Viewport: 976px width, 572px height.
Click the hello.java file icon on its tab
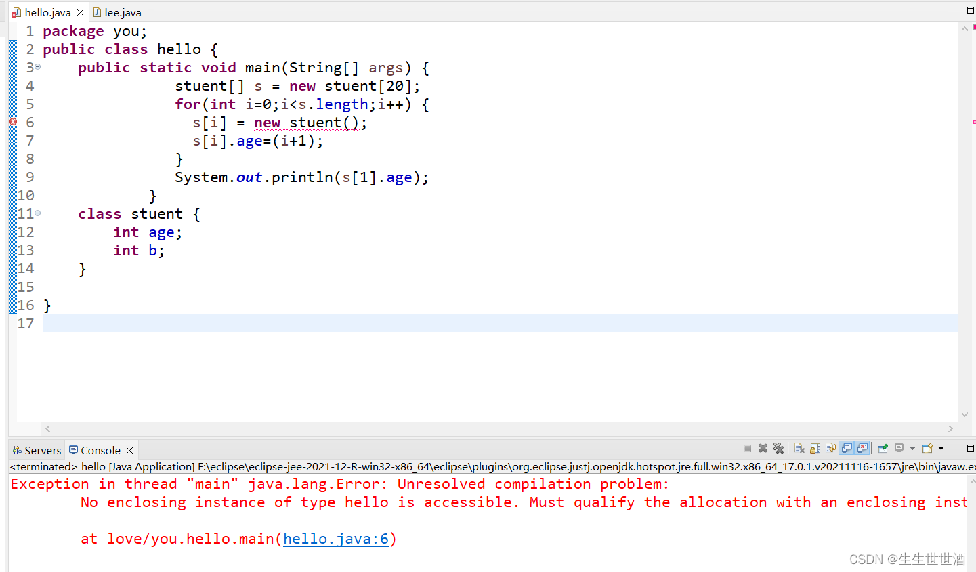[x=15, y=12]
